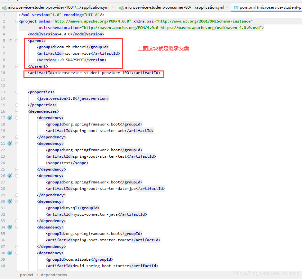Collapse spring-boot-starter-web dependency fold on line 17
302x279 pixels.
click(17, 118)
